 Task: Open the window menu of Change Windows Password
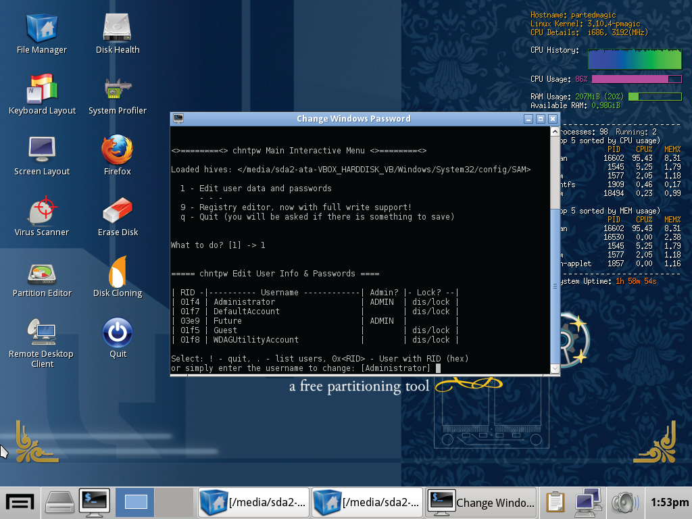click(178, 118)
